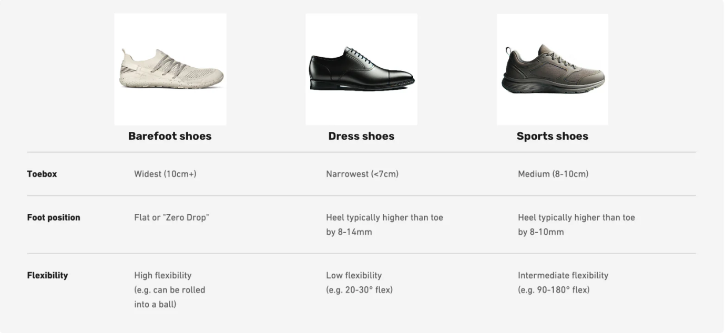Click the black dress shoe image
Image resolution: width=725 pixels, height=333 pixels.
[x=361, y=69]
